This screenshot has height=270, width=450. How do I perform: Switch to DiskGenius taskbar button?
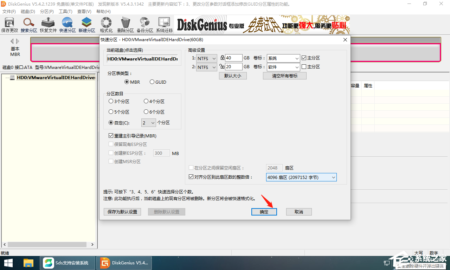tap(125, 263)
